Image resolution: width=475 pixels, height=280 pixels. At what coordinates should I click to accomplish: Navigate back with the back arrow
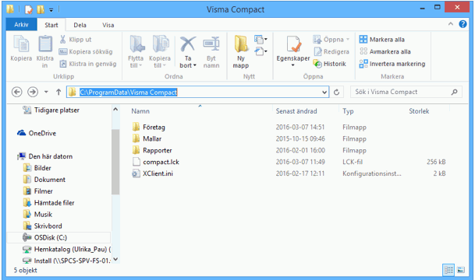(x=17, y=92)
